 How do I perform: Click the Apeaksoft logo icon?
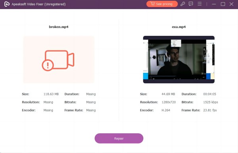(7, 4)
